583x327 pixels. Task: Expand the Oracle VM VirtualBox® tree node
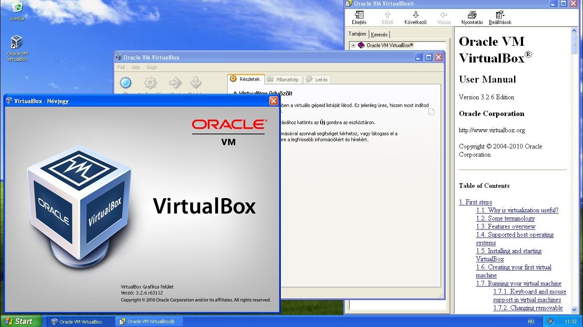354,45
